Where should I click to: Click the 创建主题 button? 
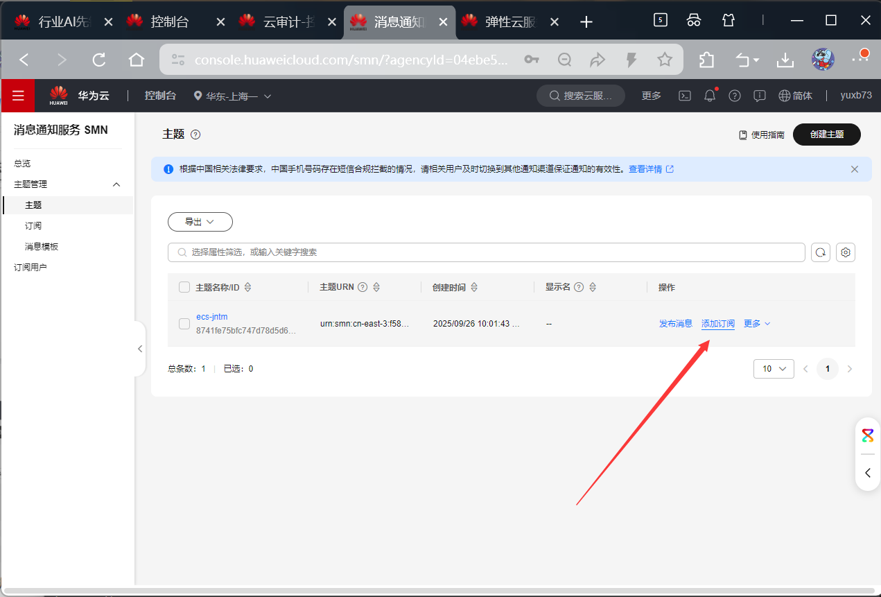[x=827, y=135]
